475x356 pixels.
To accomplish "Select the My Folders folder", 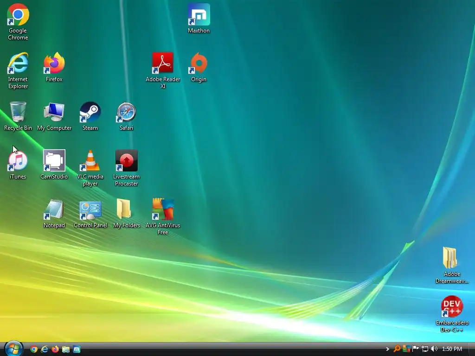I will 126,213.
